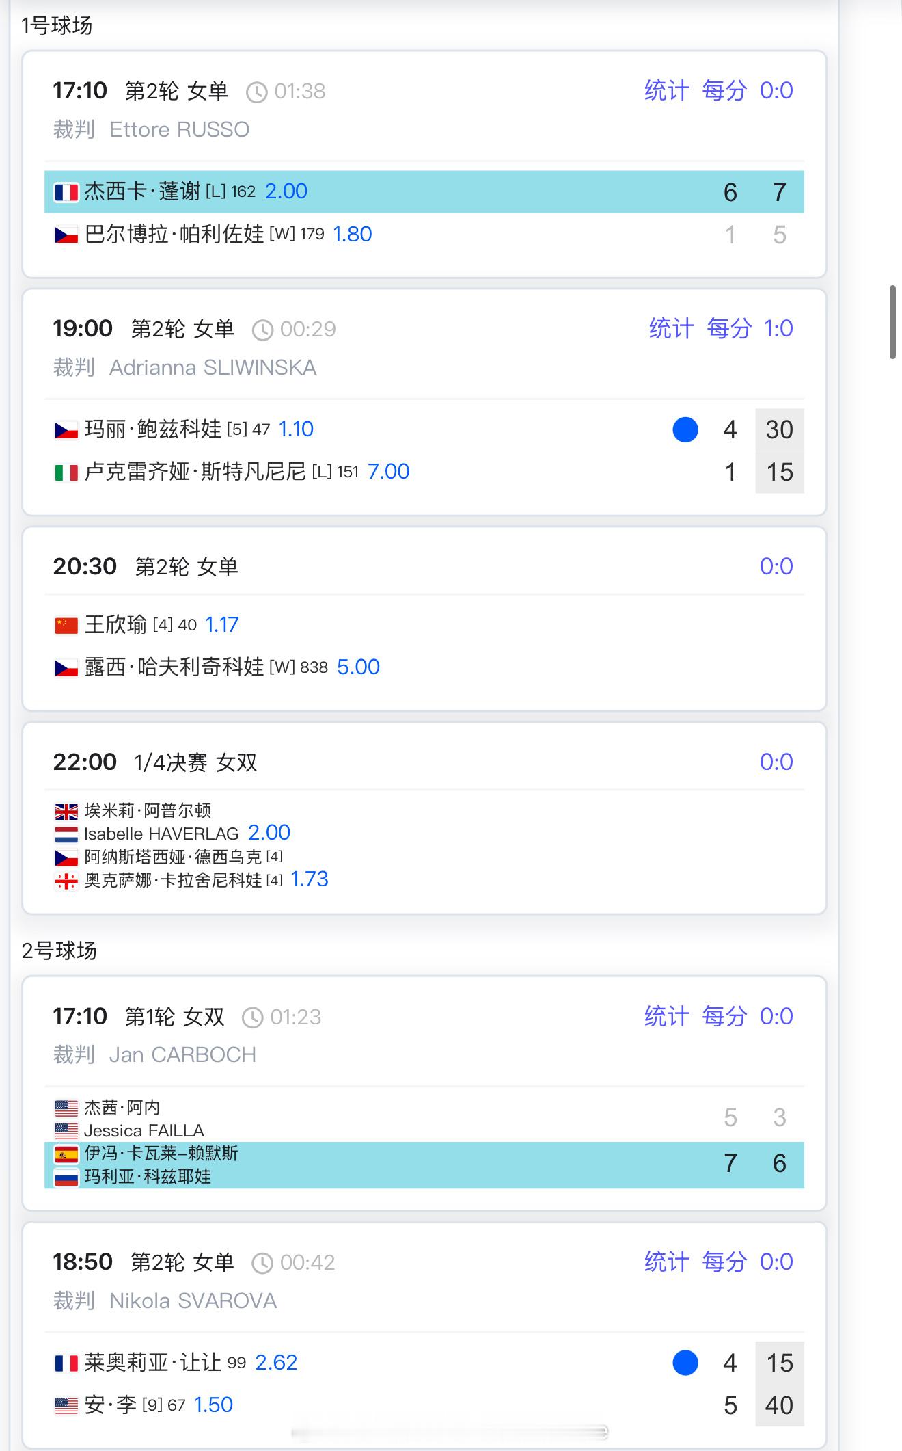Screen dimensions: 902x1451
Task: Open 每分 for the Jan CARBOCH doubles match
Action: click(724, 1016)
